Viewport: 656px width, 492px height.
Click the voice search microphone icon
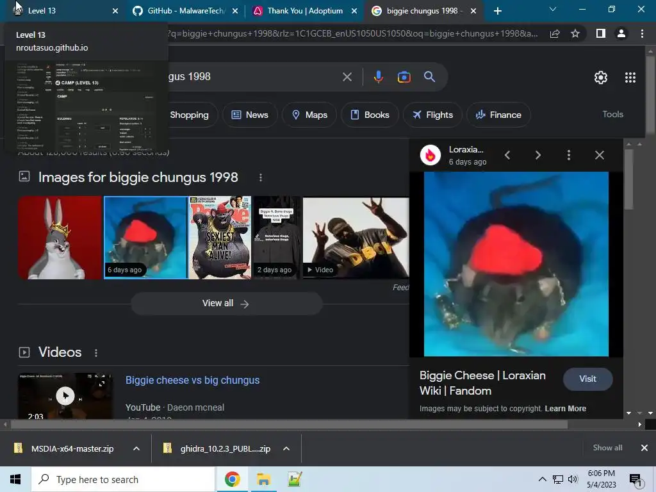[378, 77]
